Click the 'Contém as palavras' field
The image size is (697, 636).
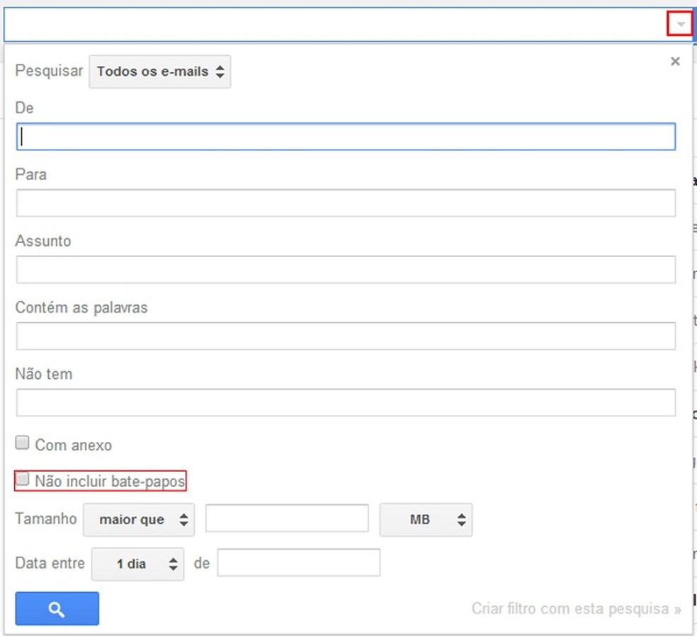pyautogui.click(x=346, y=336)
